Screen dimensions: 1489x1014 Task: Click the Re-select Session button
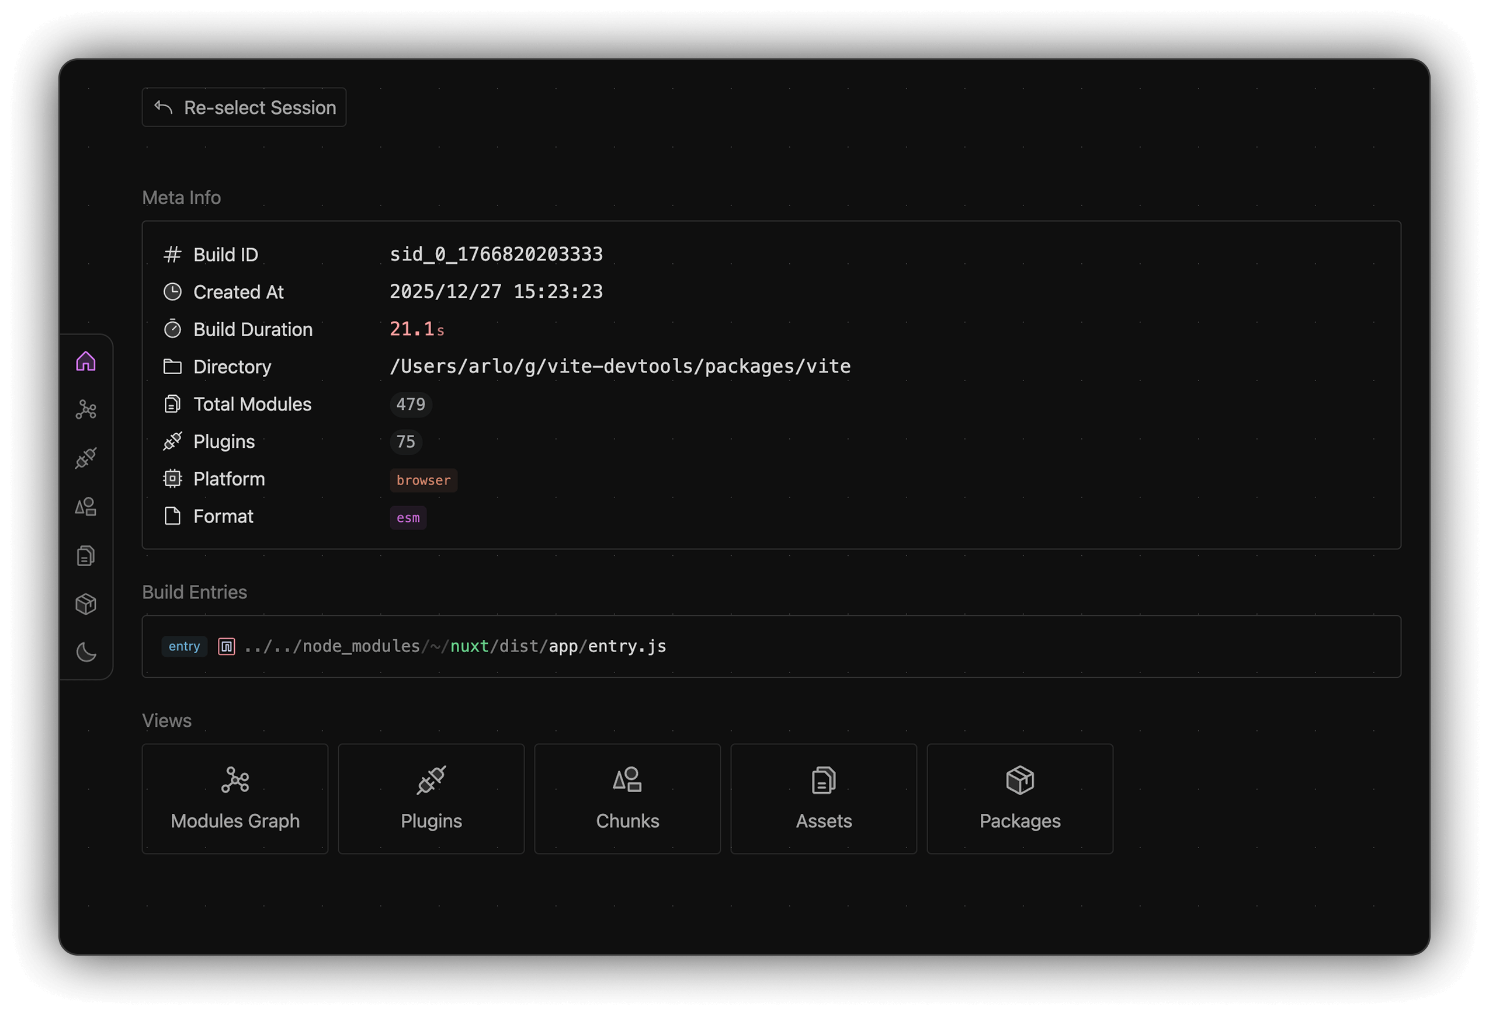coord(244,107)
